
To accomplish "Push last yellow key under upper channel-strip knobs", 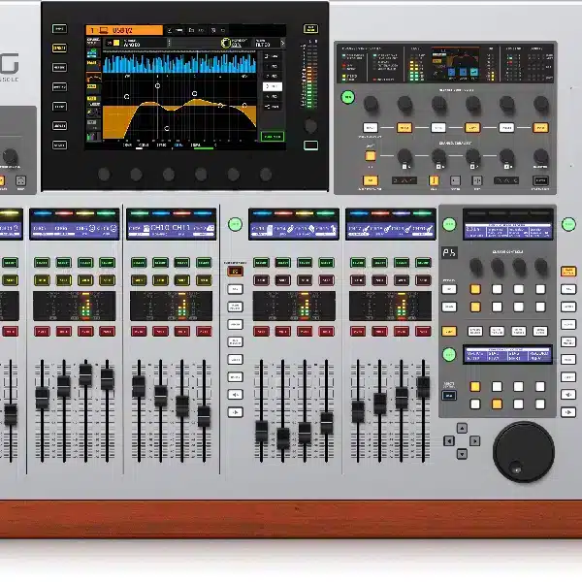I will click(540, 128).
